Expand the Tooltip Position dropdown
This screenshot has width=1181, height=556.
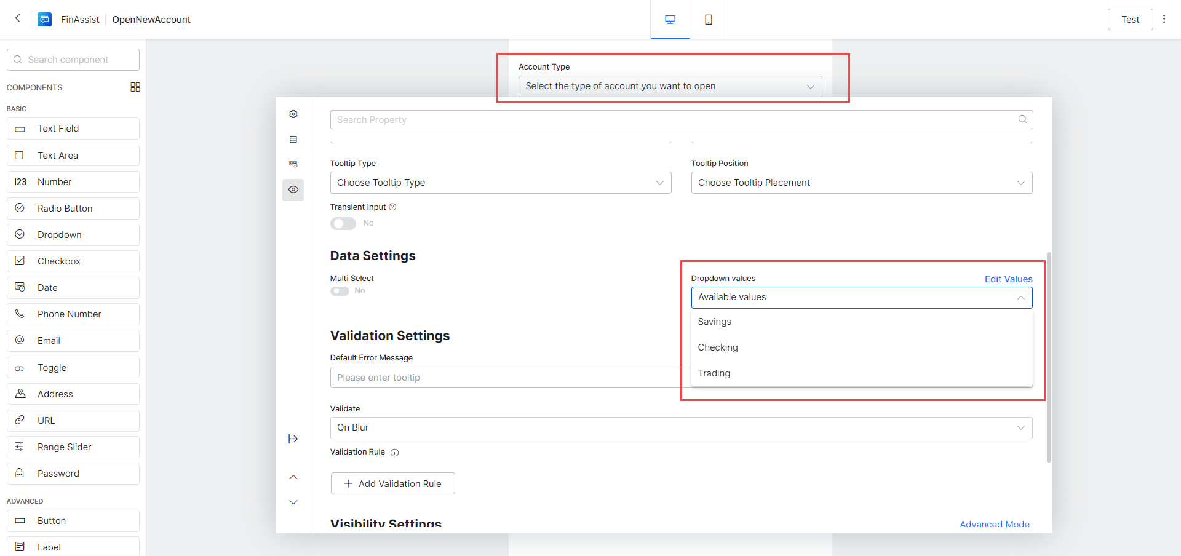pyautogui.click(x=861, y=183)
